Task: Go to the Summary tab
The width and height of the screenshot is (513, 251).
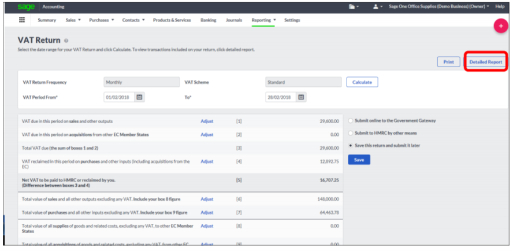Action: click(x=47, y=20)
